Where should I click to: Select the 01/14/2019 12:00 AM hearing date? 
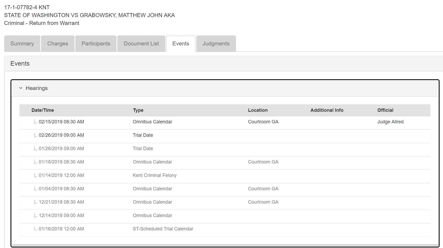click(61, 175)
